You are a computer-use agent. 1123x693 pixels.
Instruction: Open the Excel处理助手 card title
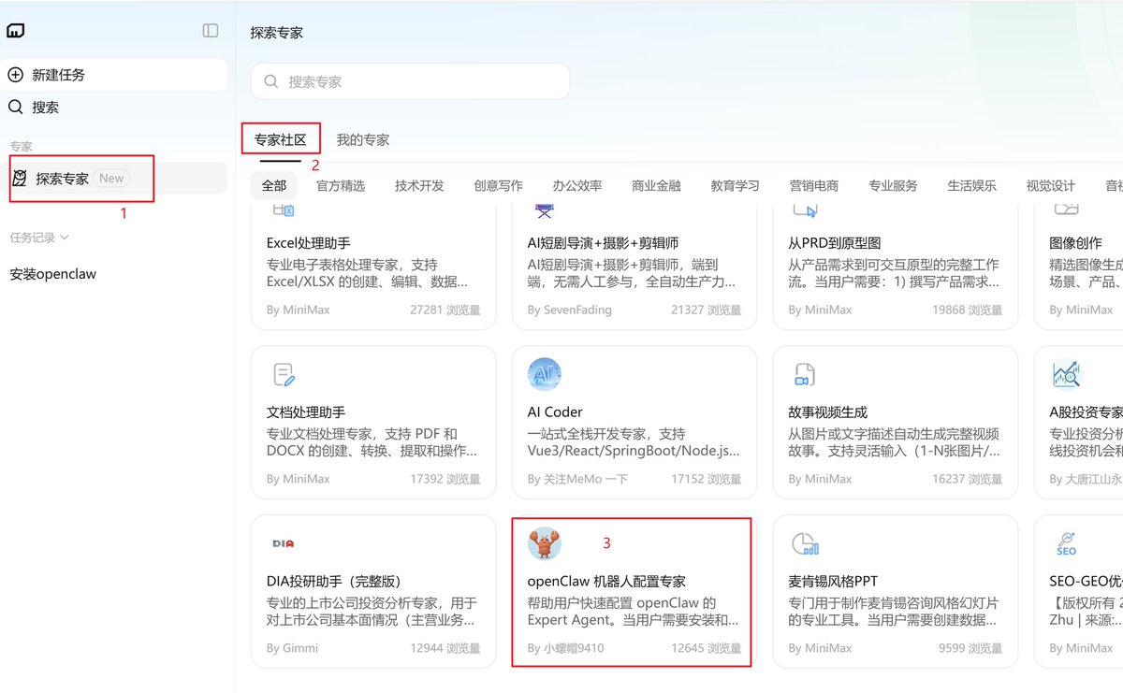(309, 243)
